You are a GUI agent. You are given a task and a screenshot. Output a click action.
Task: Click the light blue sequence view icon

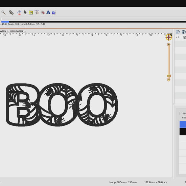point(178,32)
